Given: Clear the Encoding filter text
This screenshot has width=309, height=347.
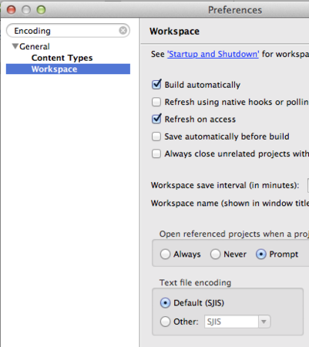Looking at the screenshot, I should coord(123,31).
